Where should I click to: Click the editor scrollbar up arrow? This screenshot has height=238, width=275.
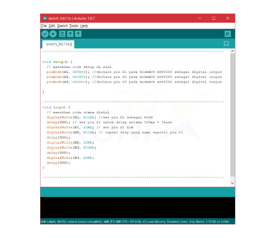[x=232, y=51]
